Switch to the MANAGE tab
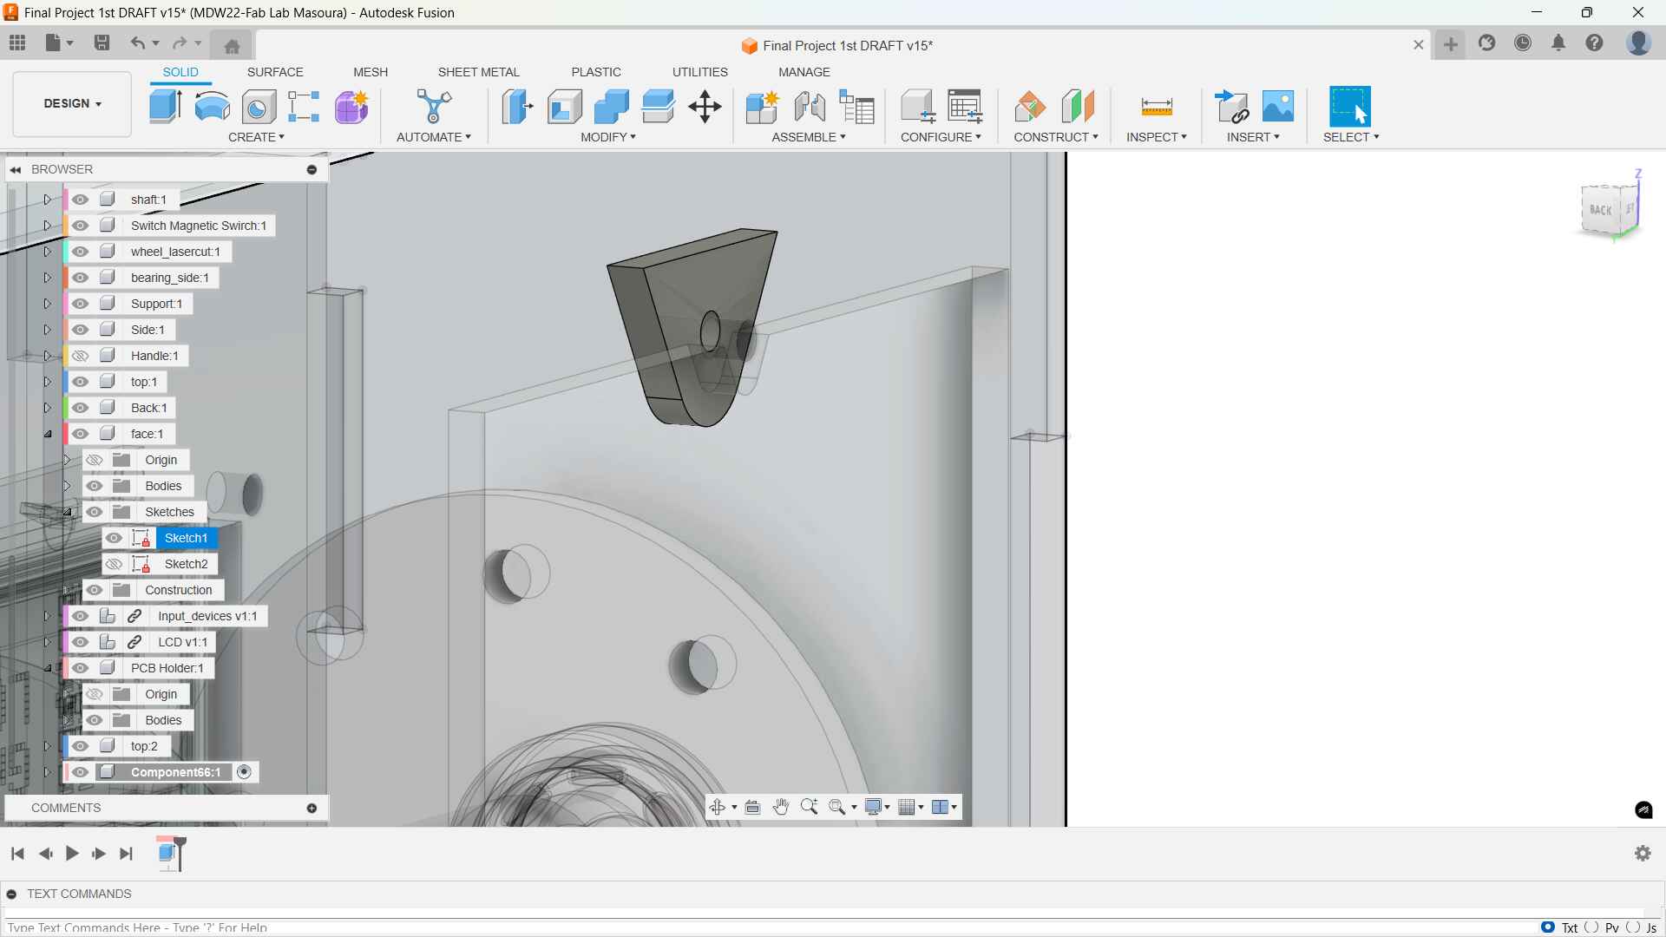The image size is (1666, 937). 804,72
